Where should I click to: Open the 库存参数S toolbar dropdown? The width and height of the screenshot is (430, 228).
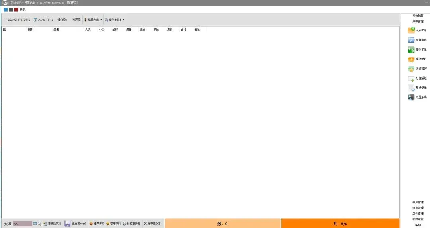[114, 20]
